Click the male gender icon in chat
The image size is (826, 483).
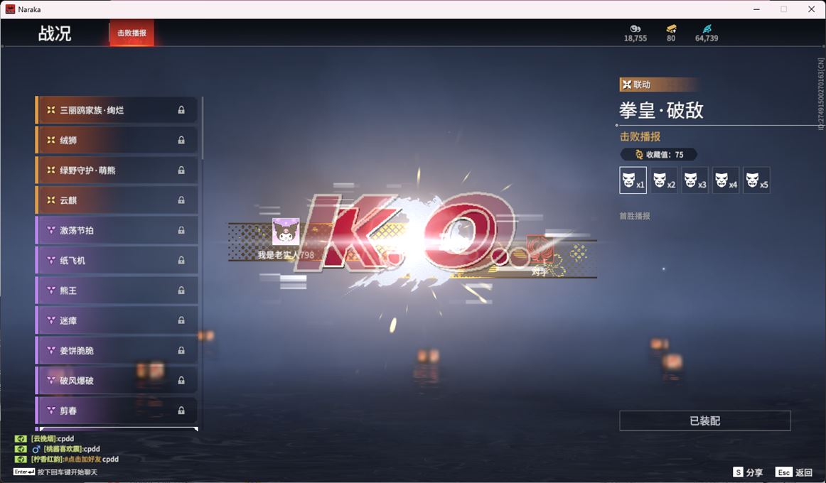[36, 450]
